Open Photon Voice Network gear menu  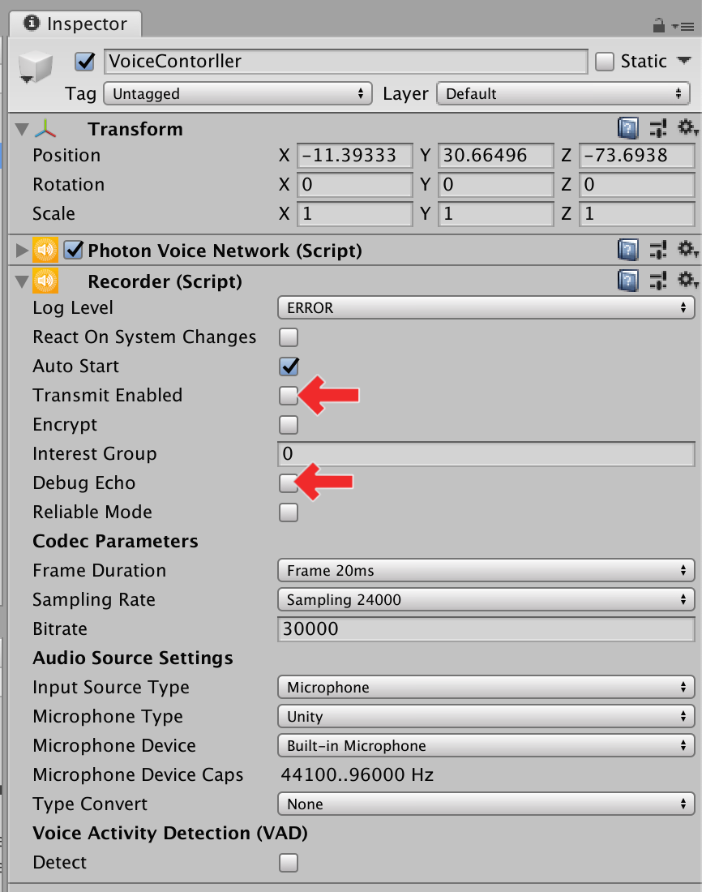click(x=687, y=250)
